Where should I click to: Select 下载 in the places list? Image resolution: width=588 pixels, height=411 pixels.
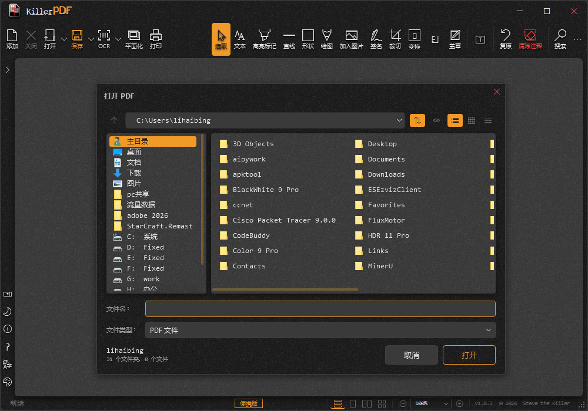[x=153, y=173]
